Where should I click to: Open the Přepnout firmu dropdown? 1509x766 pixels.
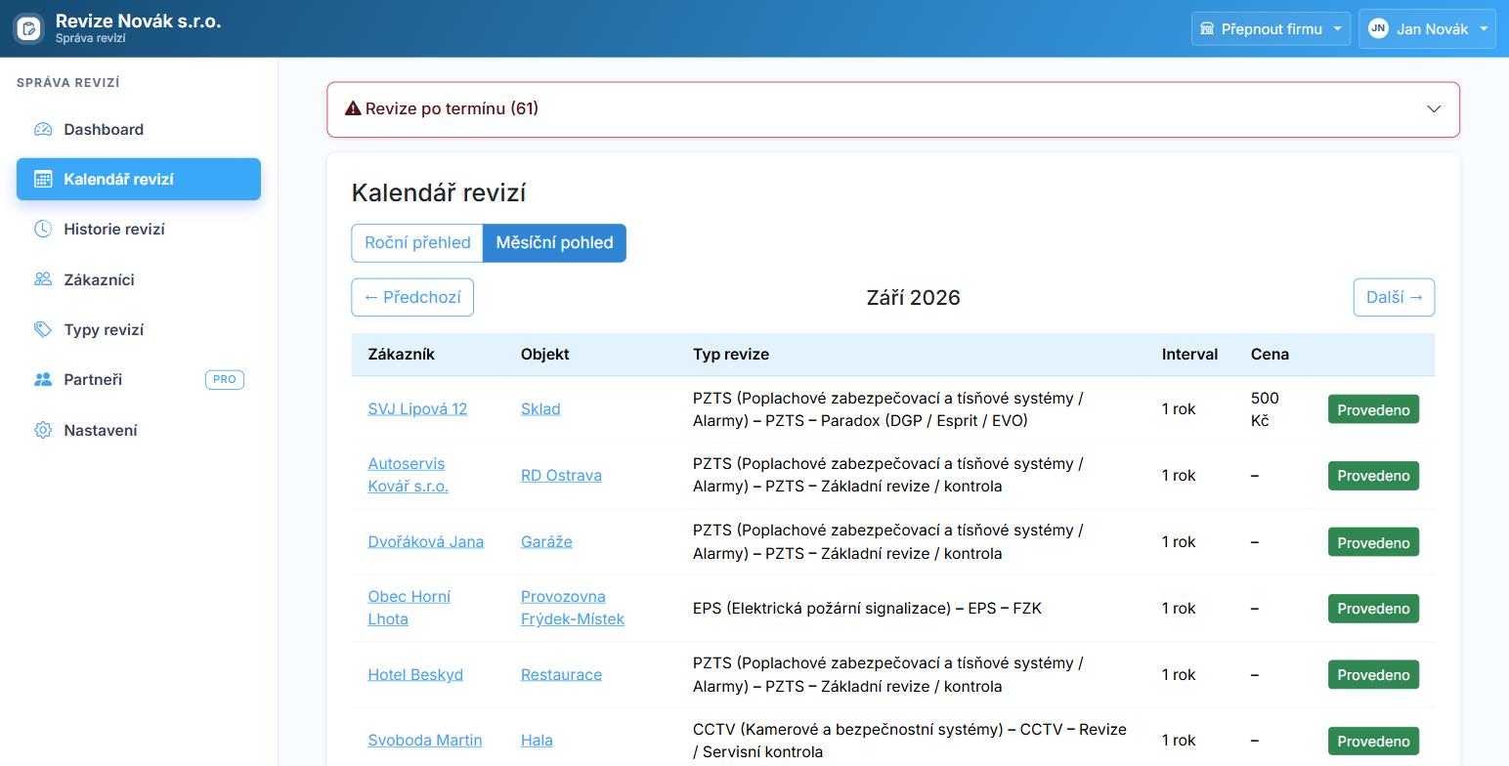(x=1271, y=28)
